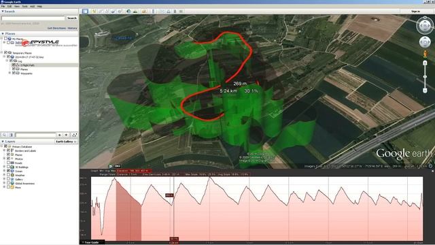Screen dimensions: 435x245
Task: Click the Save Image toolbar icon
Action: tap(175, 12)
